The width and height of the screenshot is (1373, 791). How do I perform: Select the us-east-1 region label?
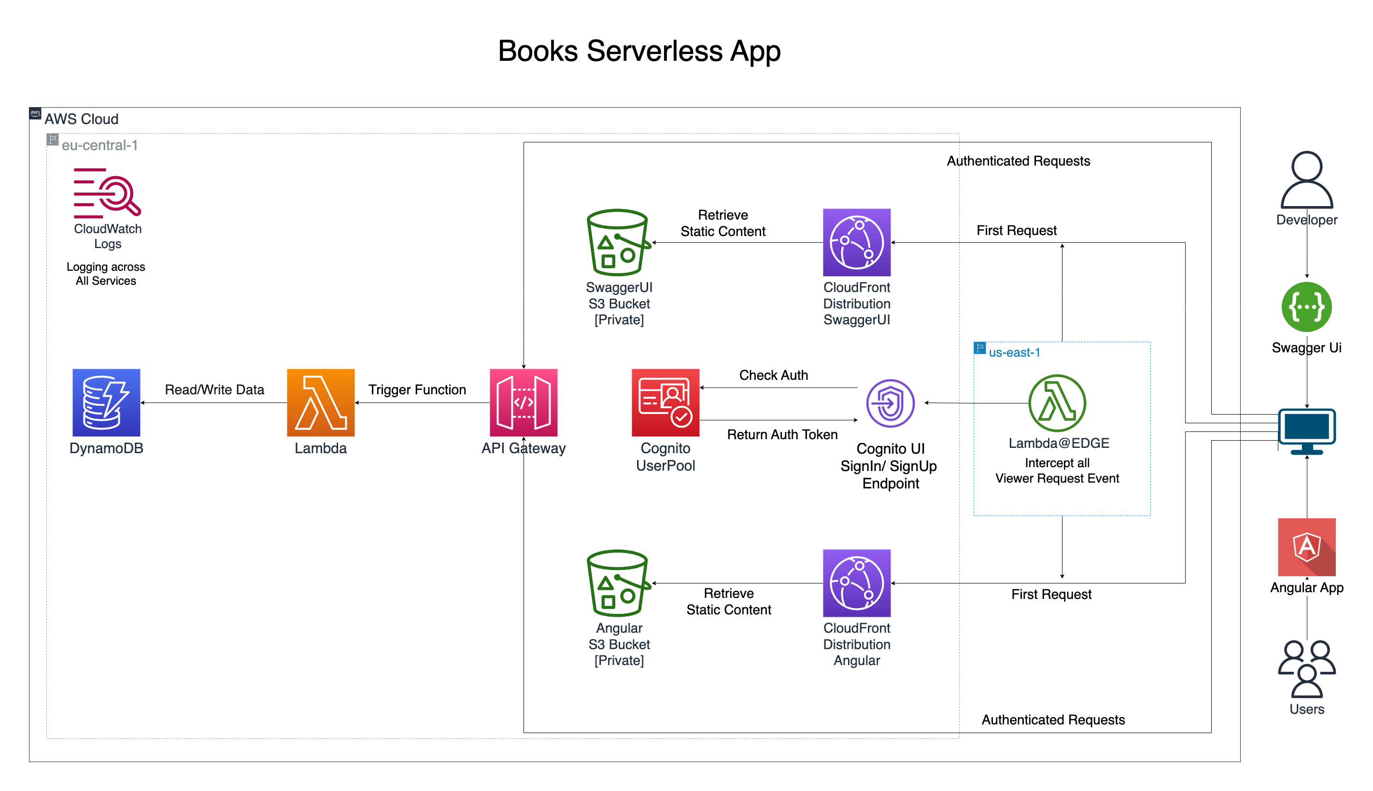click(x=1014, y=353)
